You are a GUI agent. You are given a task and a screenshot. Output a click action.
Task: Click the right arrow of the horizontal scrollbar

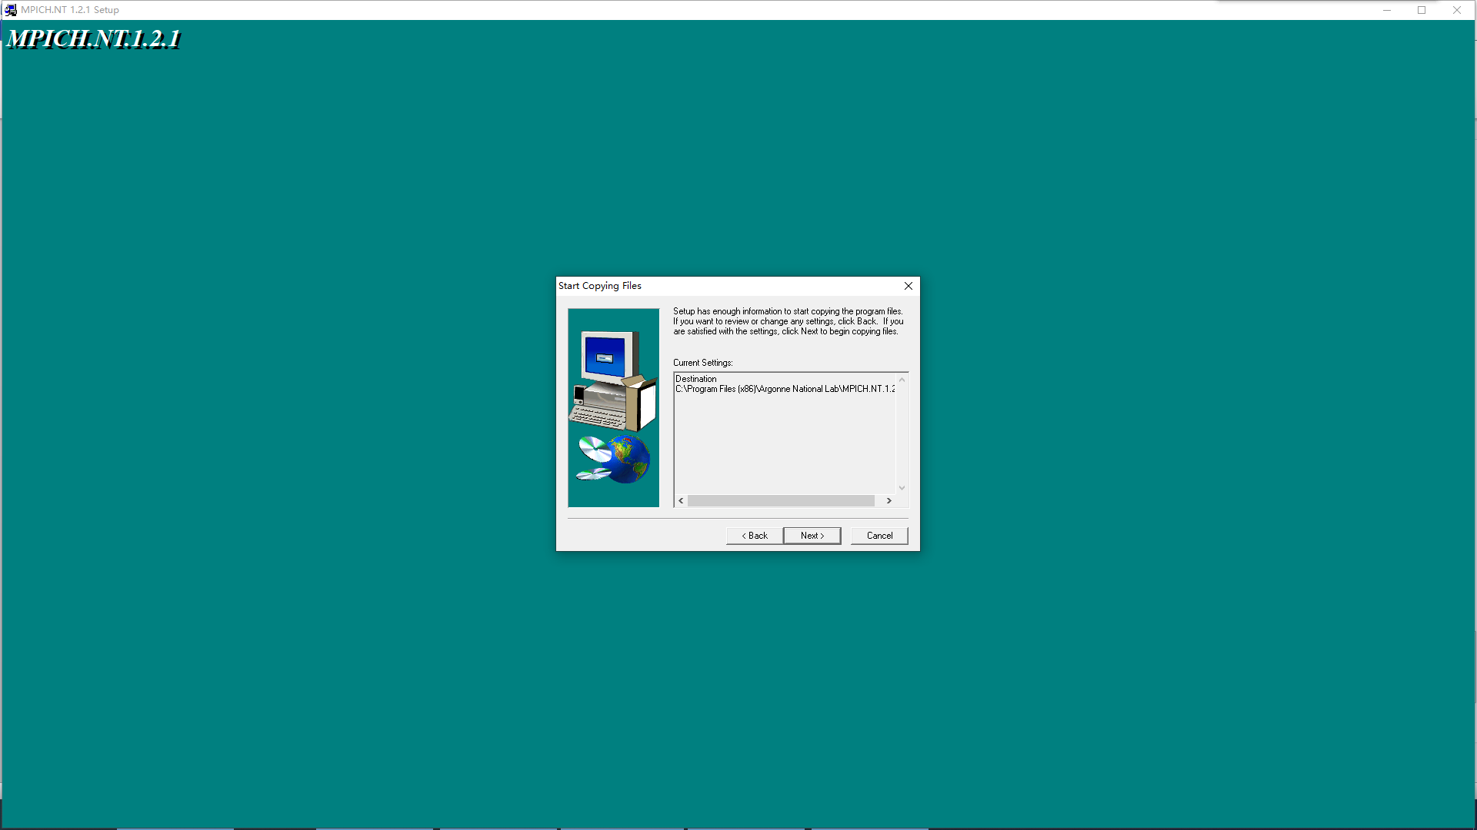click(x=890, y=500)
